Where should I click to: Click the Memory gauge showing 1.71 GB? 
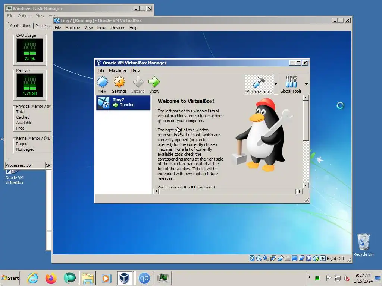pos(29,86)
